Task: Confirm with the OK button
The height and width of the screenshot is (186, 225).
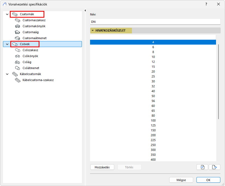Action: pyautogui.click(x=208, y=180)
